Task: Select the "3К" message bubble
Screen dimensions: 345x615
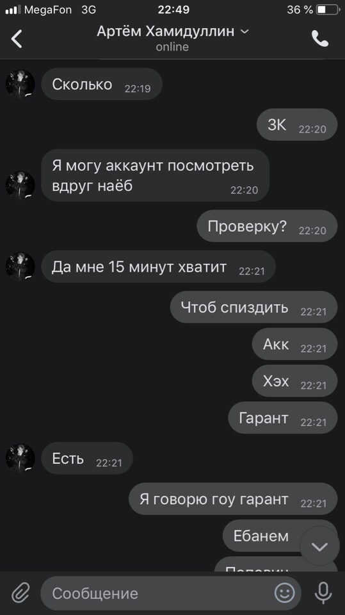Action: click(x=297, y=125)
